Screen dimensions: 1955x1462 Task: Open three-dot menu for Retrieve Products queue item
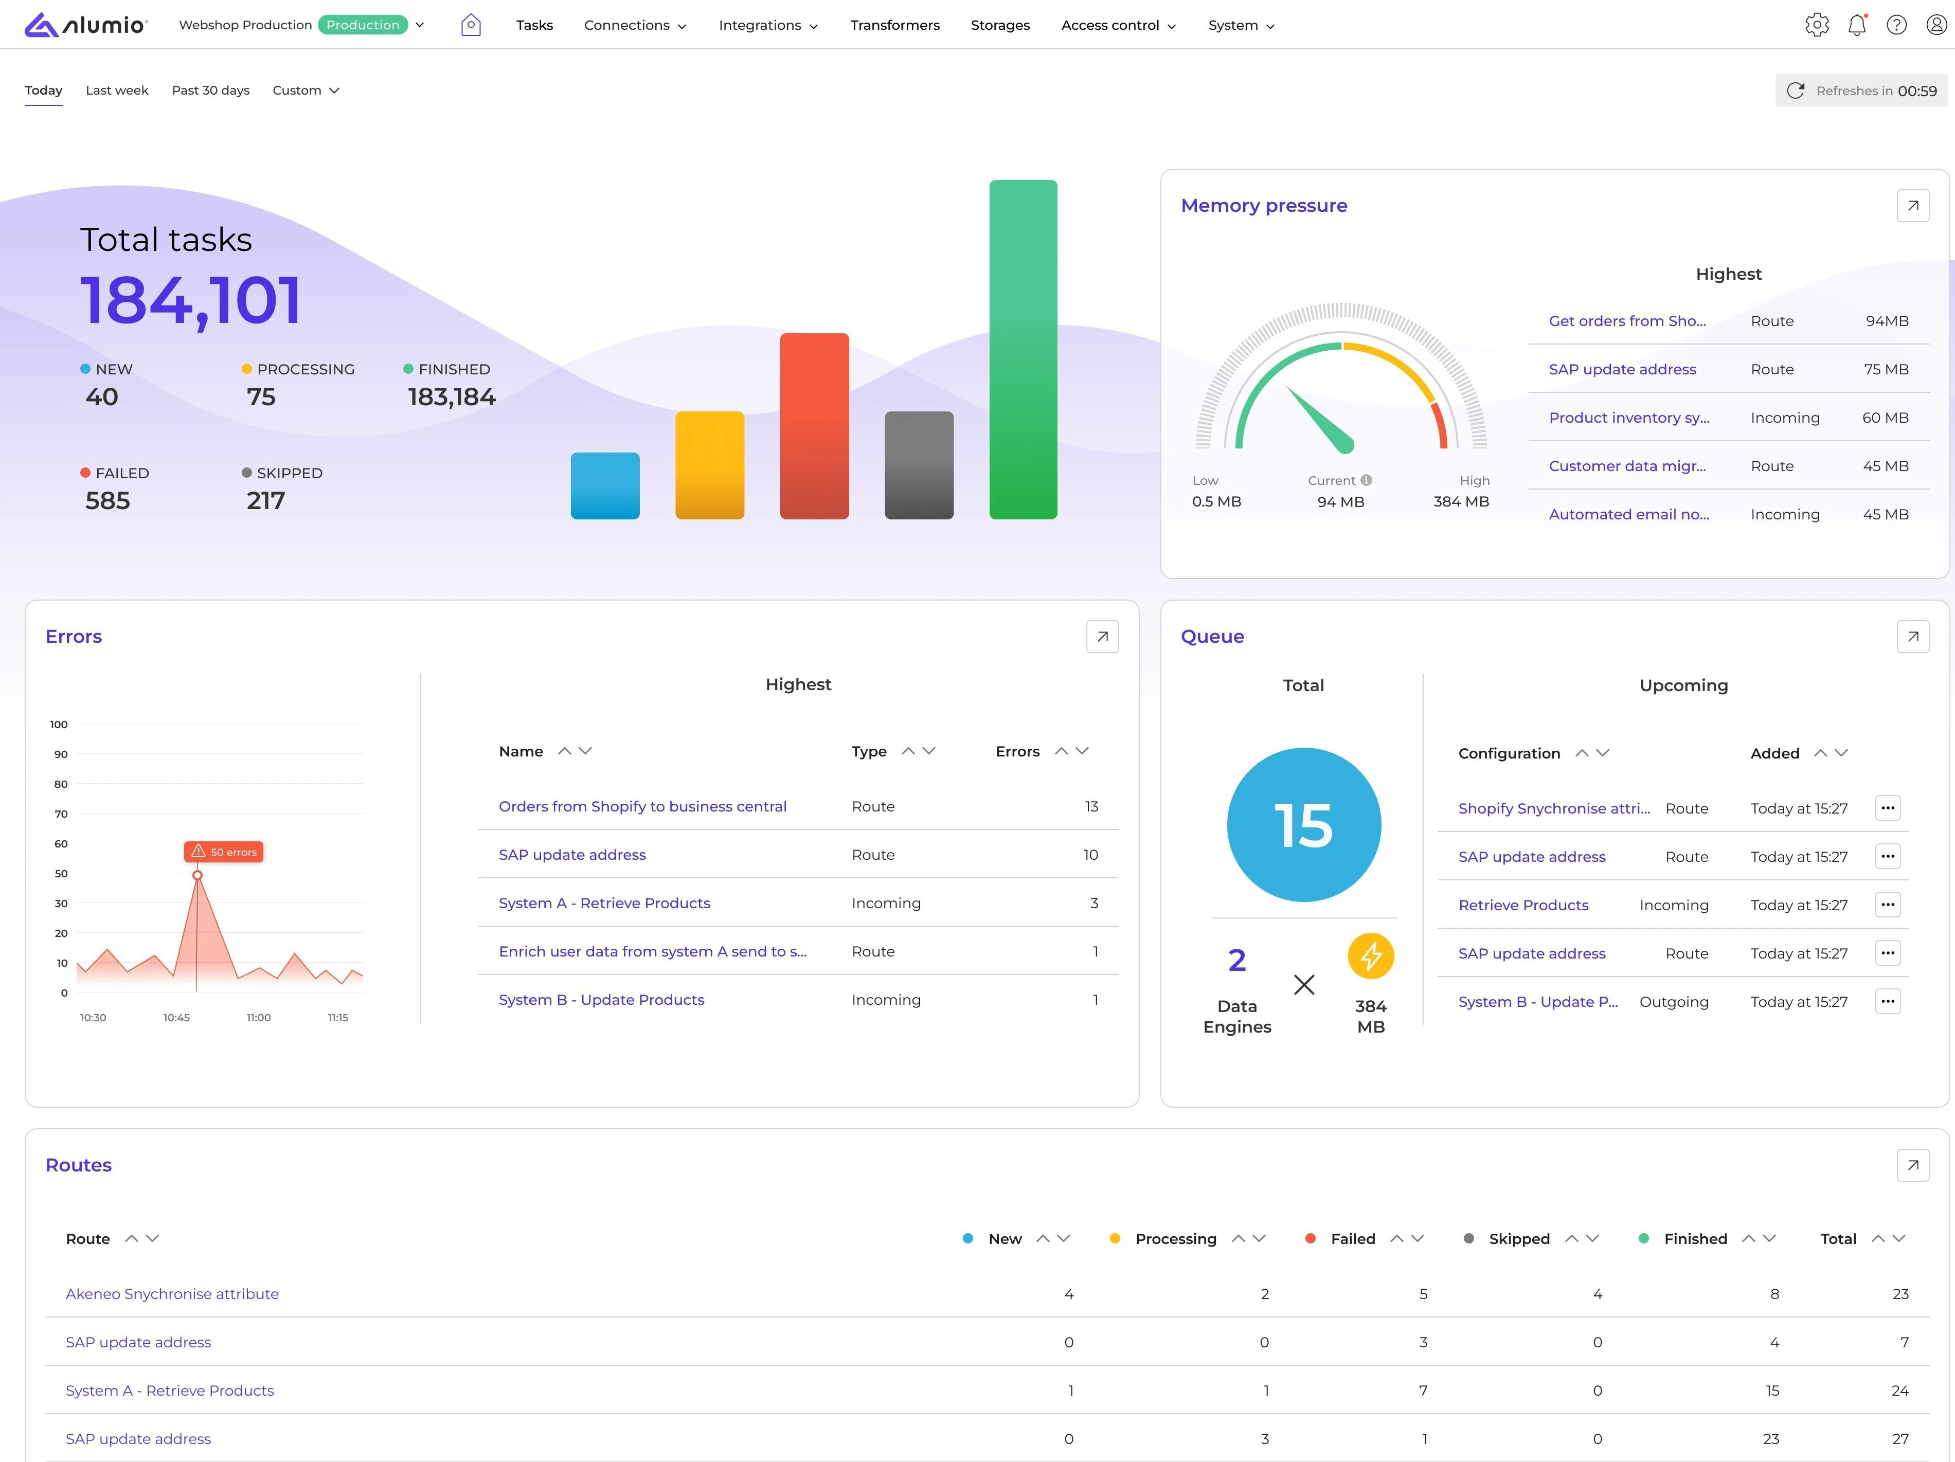click(x=1889, y=904)
